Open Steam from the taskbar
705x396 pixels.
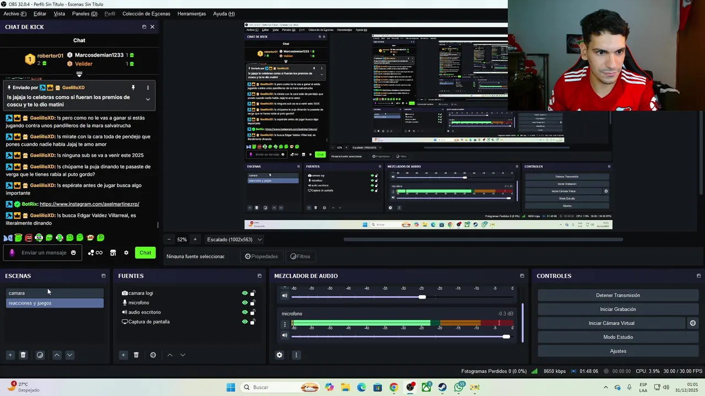(x=442, y=387)
